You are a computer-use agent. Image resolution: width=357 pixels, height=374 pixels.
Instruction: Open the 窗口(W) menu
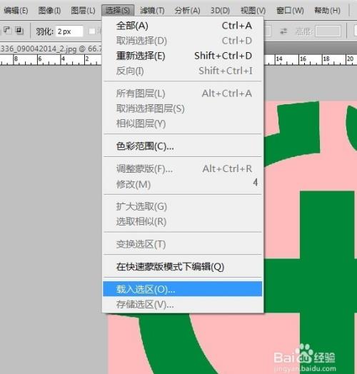[290, 11]
